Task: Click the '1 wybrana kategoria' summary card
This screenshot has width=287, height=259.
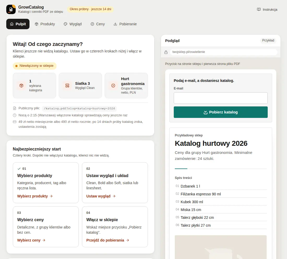Action: [34, 86]
